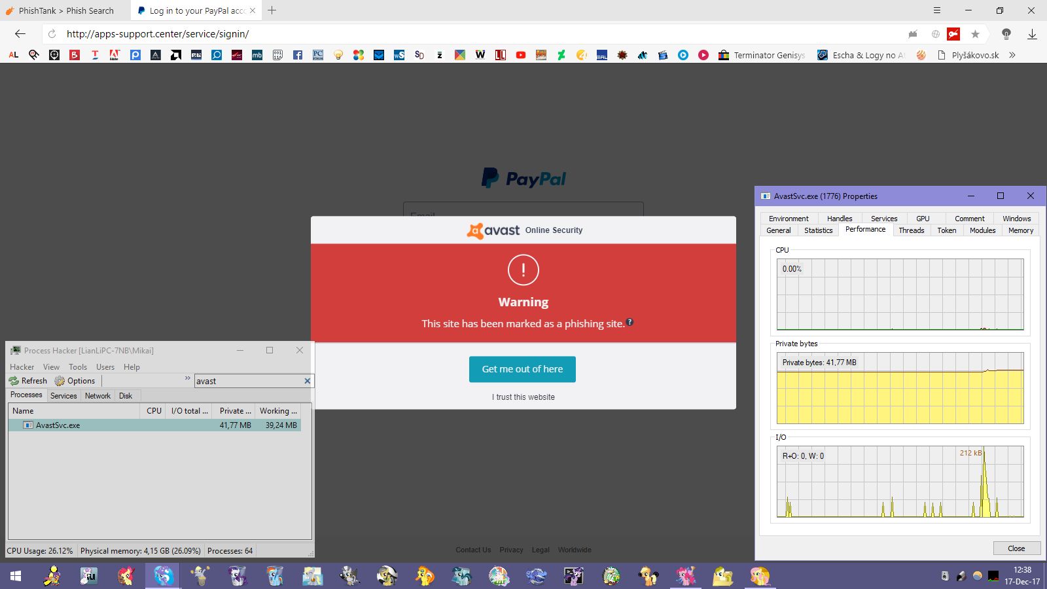Reload the page with the refresh icon
Screen dimensions: 1047x589
click(x=52, y=34)
